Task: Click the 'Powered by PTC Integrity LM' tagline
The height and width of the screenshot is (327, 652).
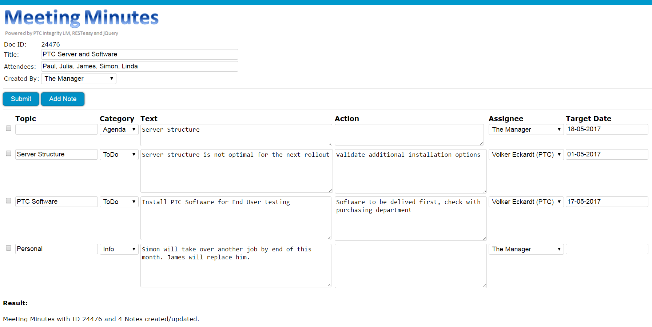Action: click(x=61, y=33)
